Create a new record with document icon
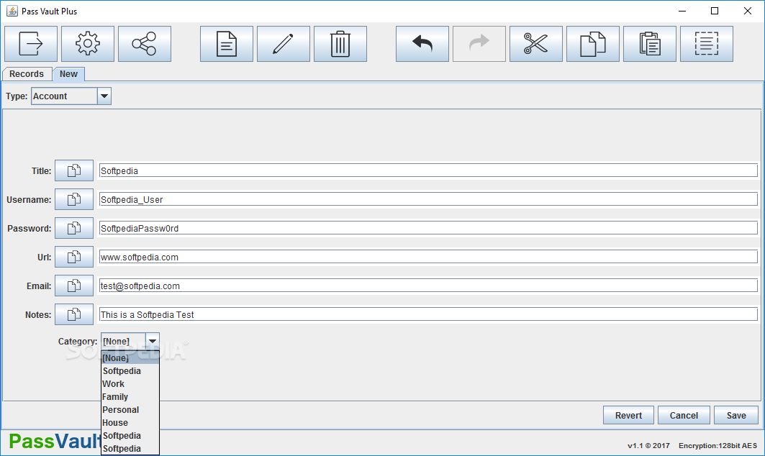Image resolution: width=765 pixels, height=456 pixels. [227, 44]
